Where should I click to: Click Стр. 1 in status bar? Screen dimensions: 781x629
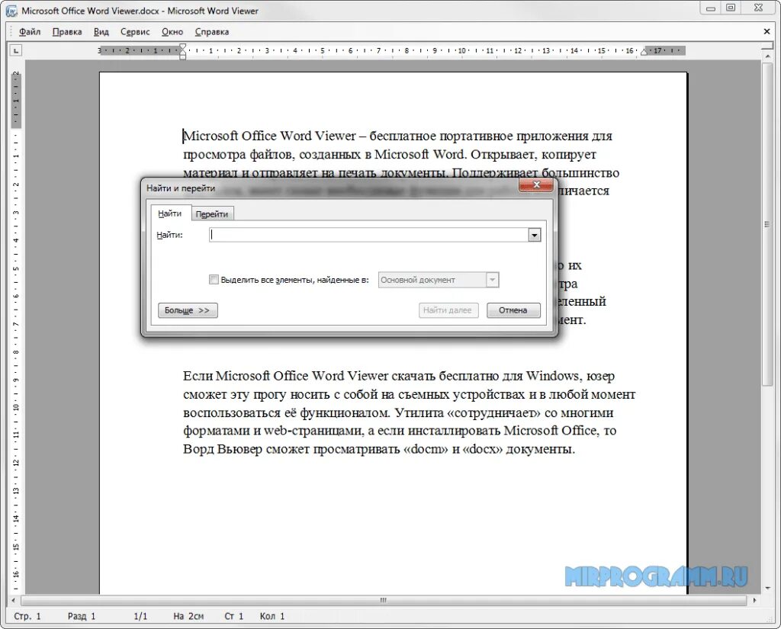(27, 617)
